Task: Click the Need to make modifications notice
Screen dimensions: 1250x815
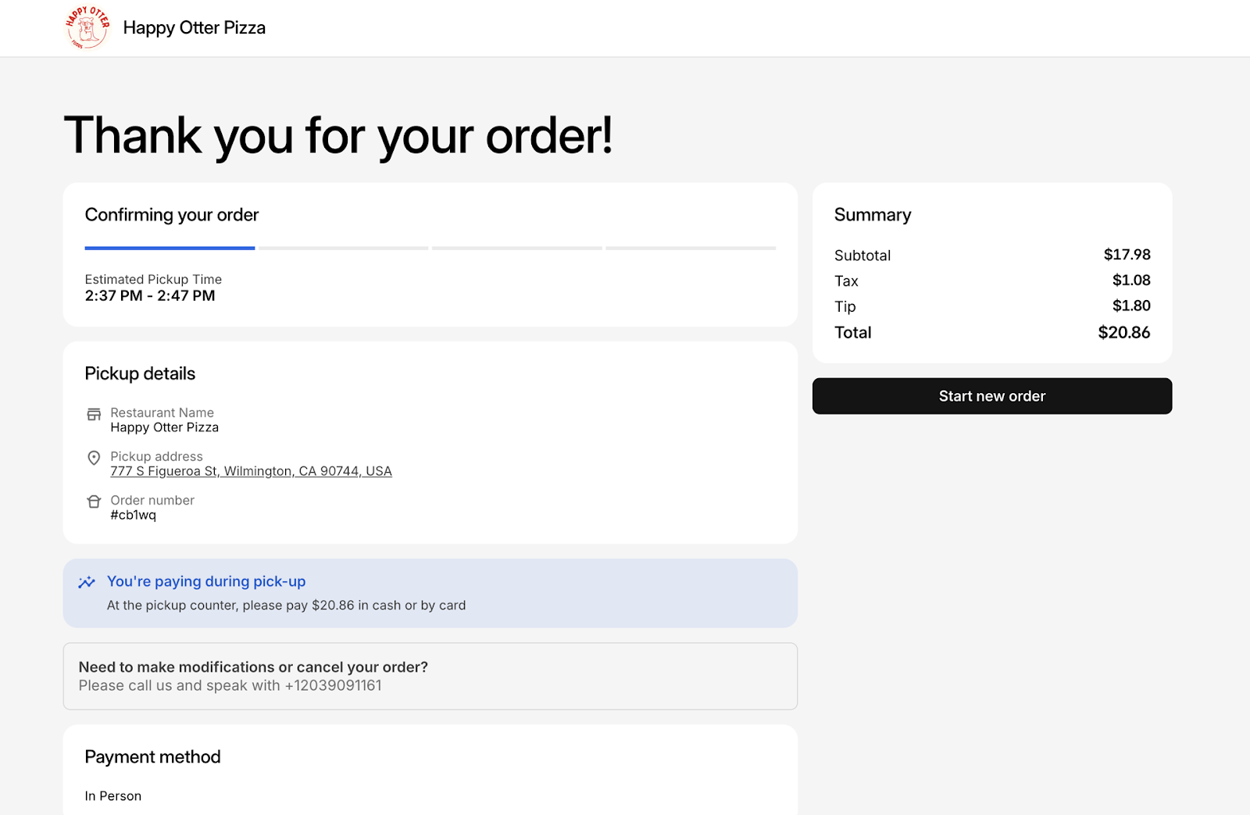Action: click(x=253, y=667)
